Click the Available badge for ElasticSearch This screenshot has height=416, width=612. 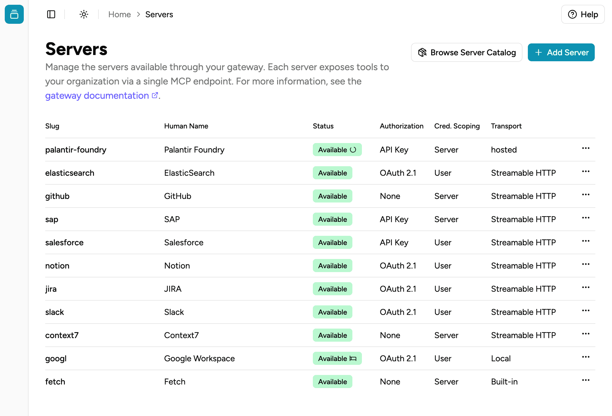pyautogui.click(x=332, y=173)
